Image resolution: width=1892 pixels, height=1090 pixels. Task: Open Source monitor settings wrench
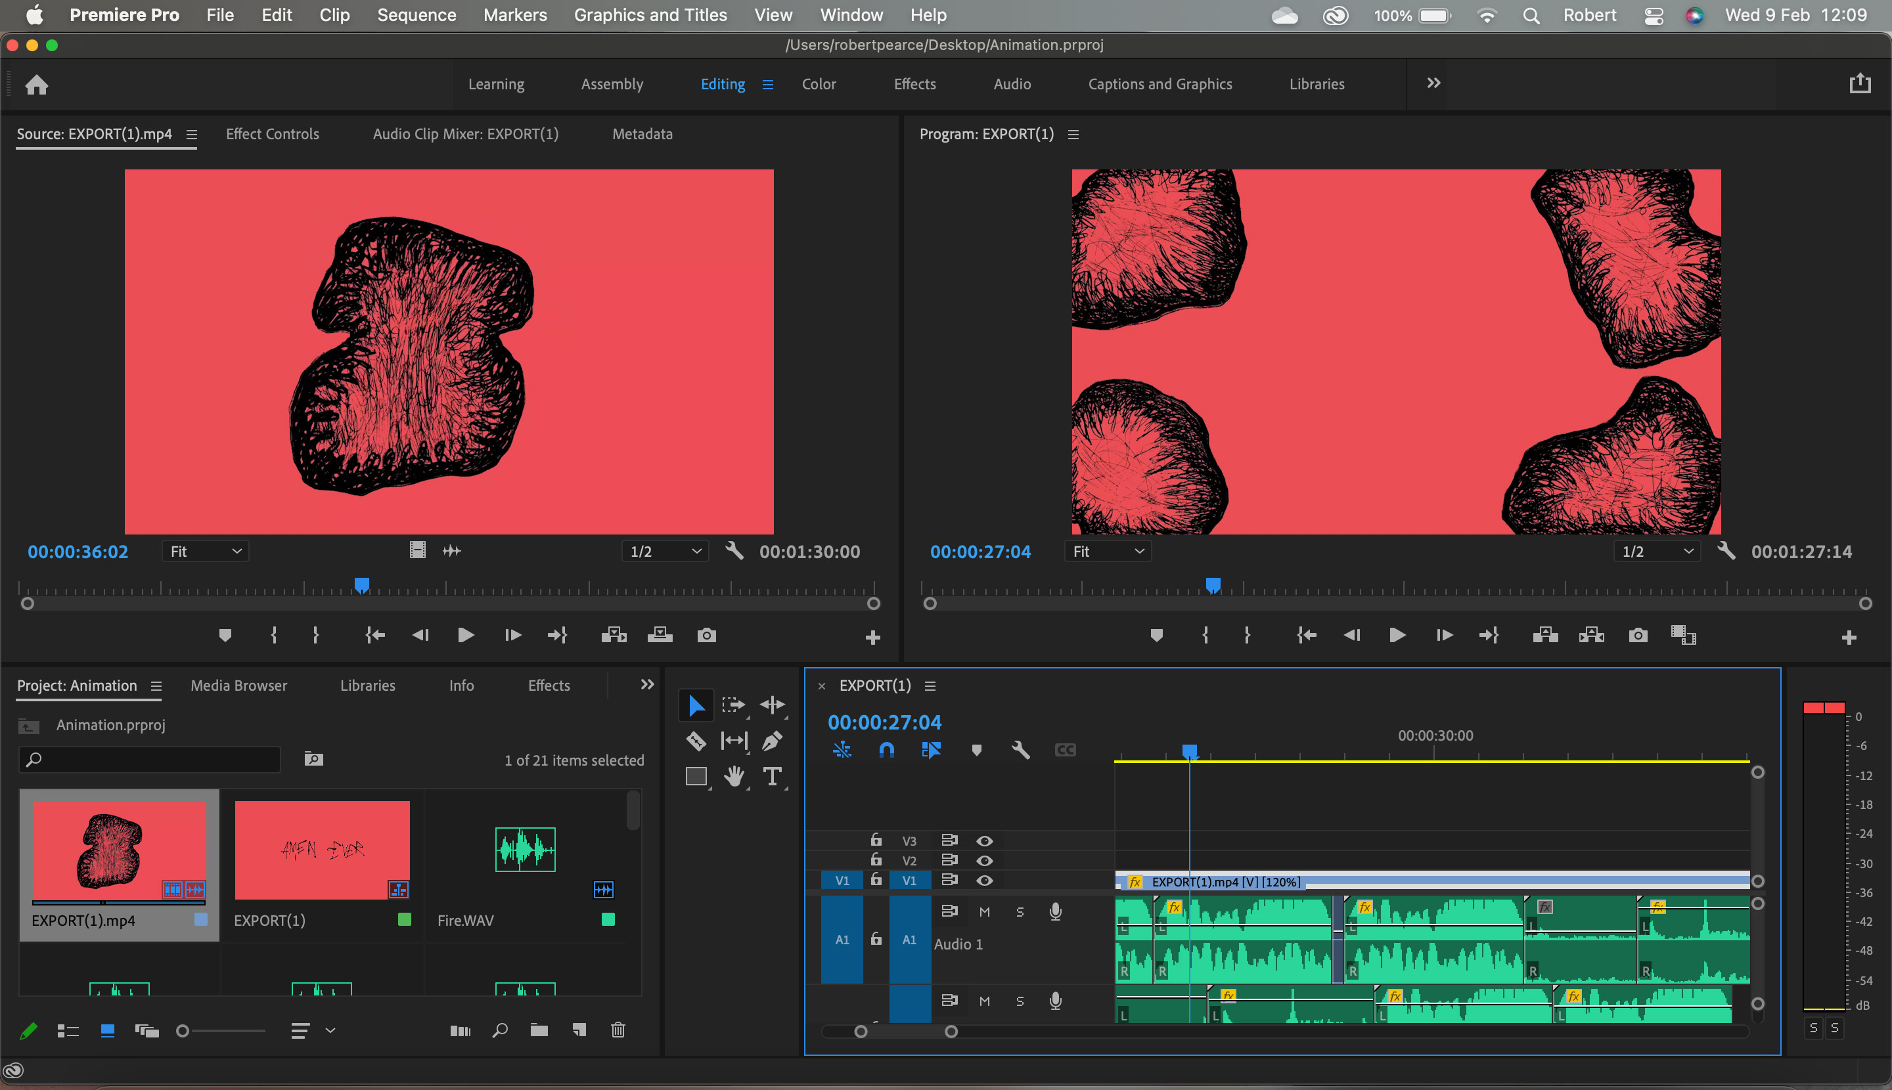point(734,551)
